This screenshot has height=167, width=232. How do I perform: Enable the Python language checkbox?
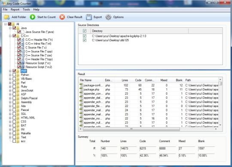point(14,75)
